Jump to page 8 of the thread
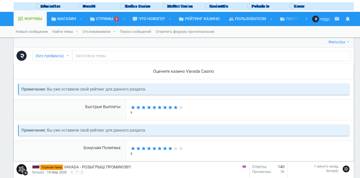 click(x=82, y=172)
